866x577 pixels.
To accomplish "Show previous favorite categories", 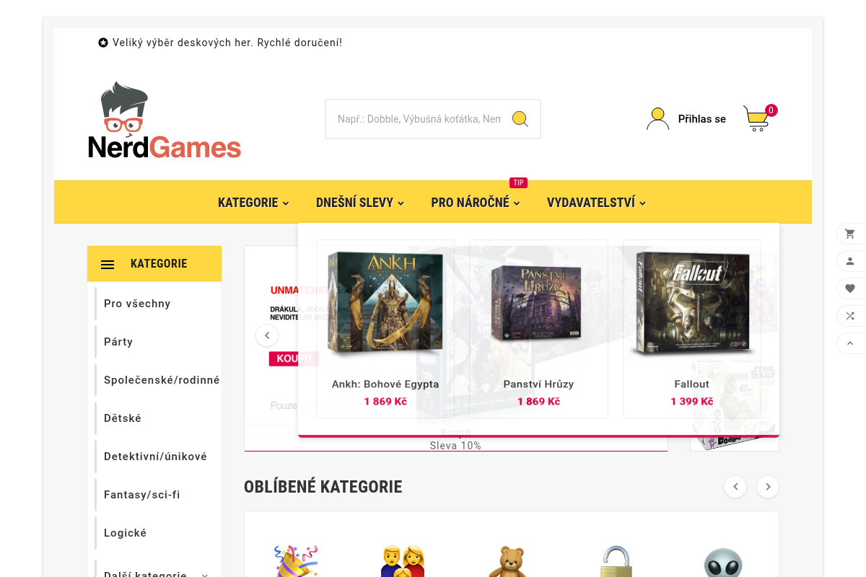I will [735, 487].
